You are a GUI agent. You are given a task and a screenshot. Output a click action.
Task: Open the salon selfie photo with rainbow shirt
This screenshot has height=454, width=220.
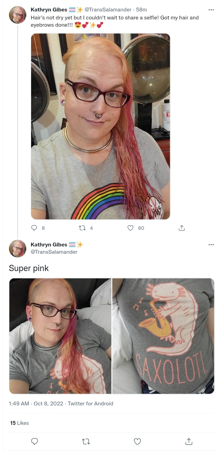(x=101, y=126)
